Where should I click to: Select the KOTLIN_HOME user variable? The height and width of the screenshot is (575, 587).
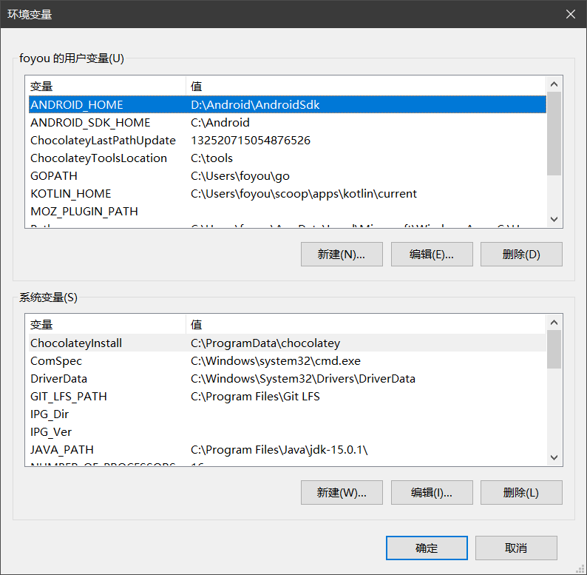click(71, 194)
